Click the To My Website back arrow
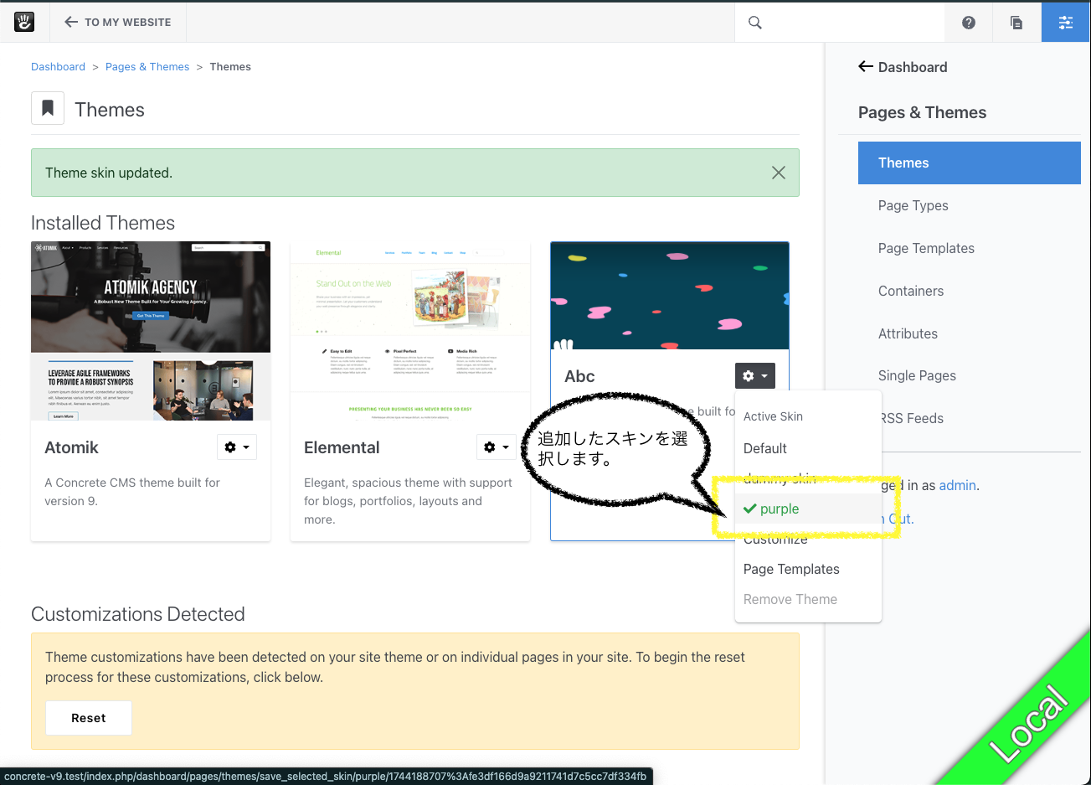Viewport: 1091px width, 785px height. [71, 23]
